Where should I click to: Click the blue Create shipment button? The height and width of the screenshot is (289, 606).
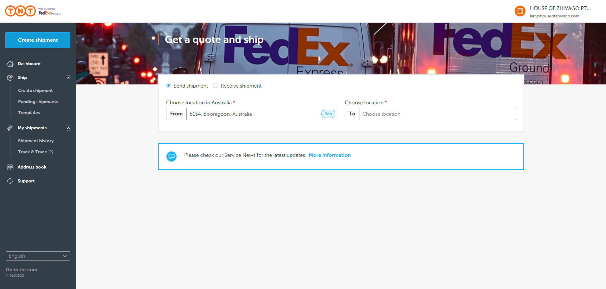click(38, 40)
